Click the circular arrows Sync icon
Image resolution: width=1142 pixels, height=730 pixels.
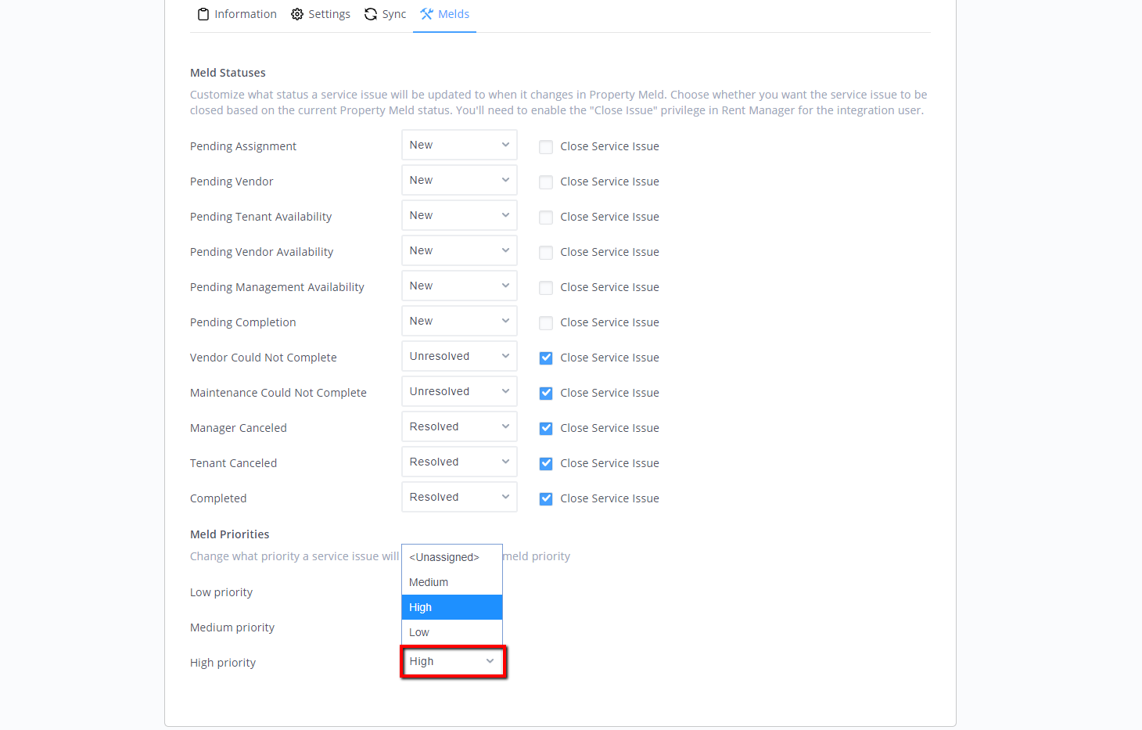pyautogui.click(x=371, y=14)
